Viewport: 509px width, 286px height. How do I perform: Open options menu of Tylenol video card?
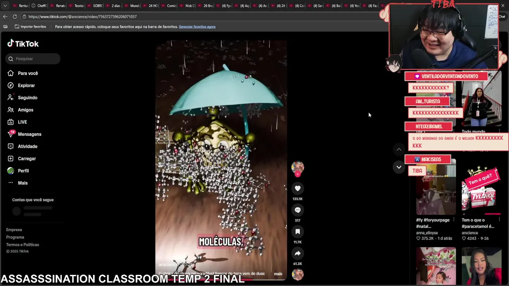point(499,219)
